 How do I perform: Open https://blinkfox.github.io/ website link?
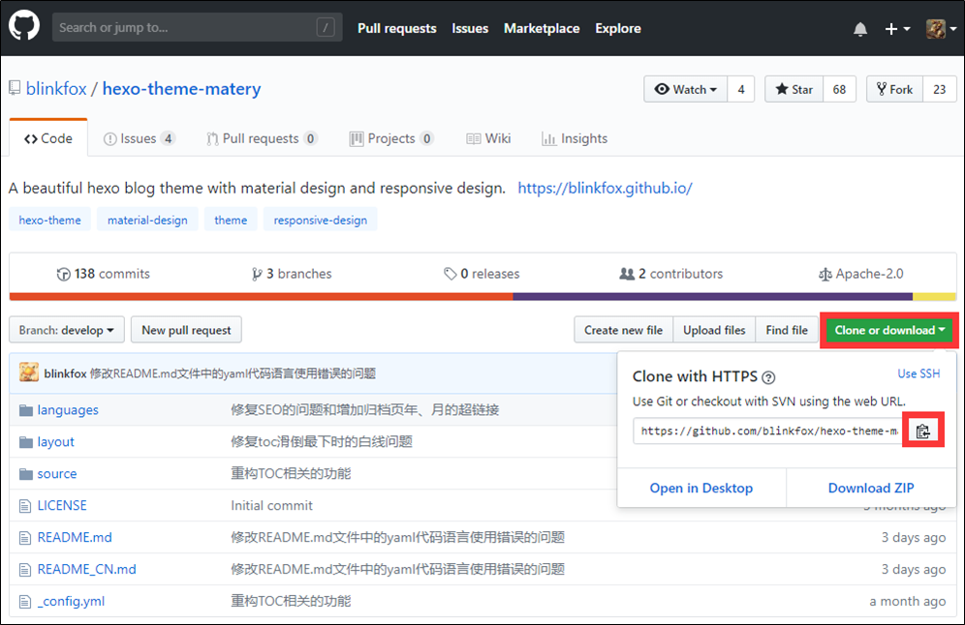tap(605, 188)
